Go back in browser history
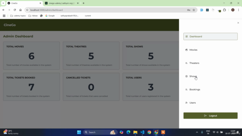 [x=3, y=10]
